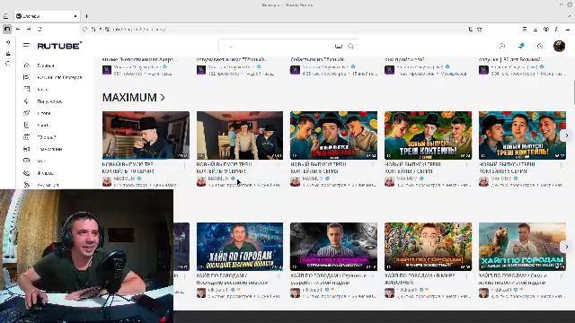This screenshot has height=323, width=575.
Task: Open Хайп по городам dark grey thumbnail
Action: point(333,247)
